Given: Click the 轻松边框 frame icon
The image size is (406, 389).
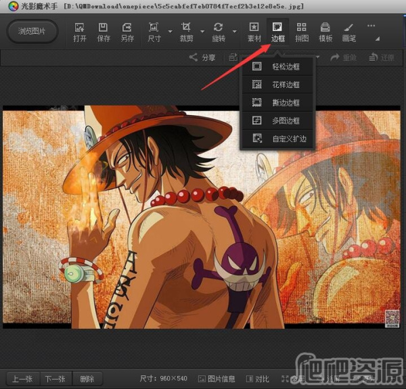Looking at the screenshot, I should point(257,66).
